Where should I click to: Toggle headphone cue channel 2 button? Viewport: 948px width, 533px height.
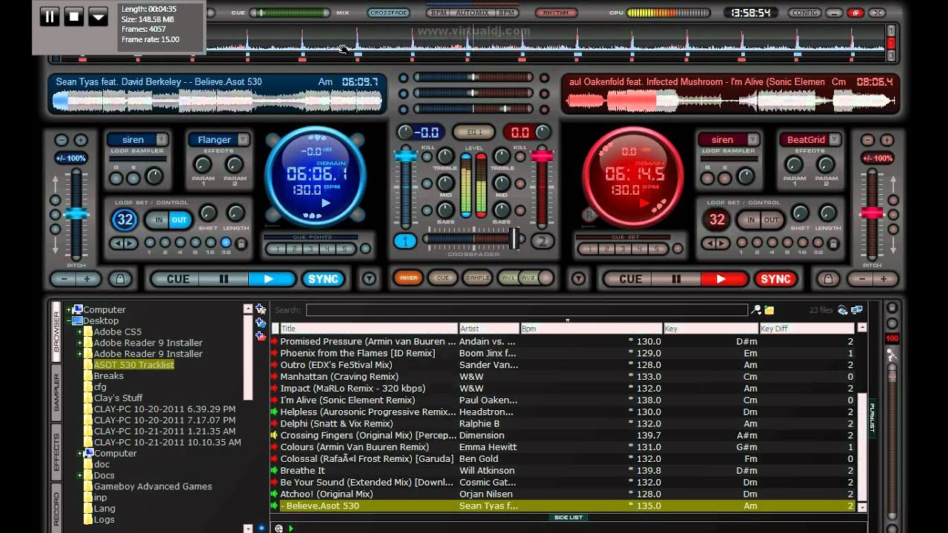click(541, 241)
